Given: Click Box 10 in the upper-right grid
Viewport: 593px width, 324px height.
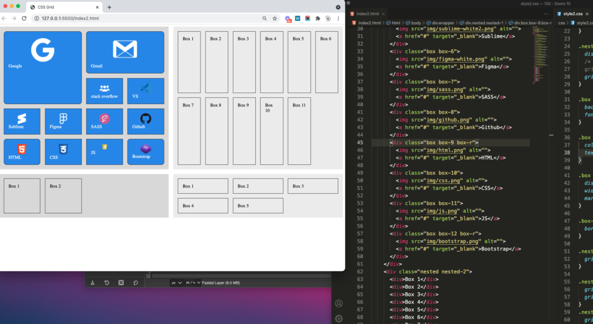Looking at the screenshot, I should coord(272,131).
